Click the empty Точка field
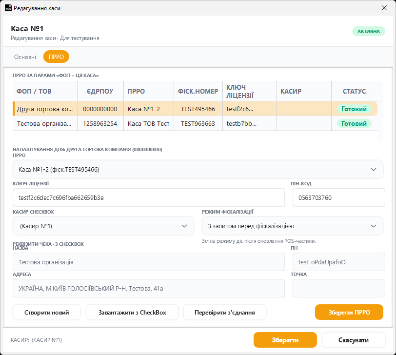The width and height of the screenshot is (396, 355). [x=338, y=288]
